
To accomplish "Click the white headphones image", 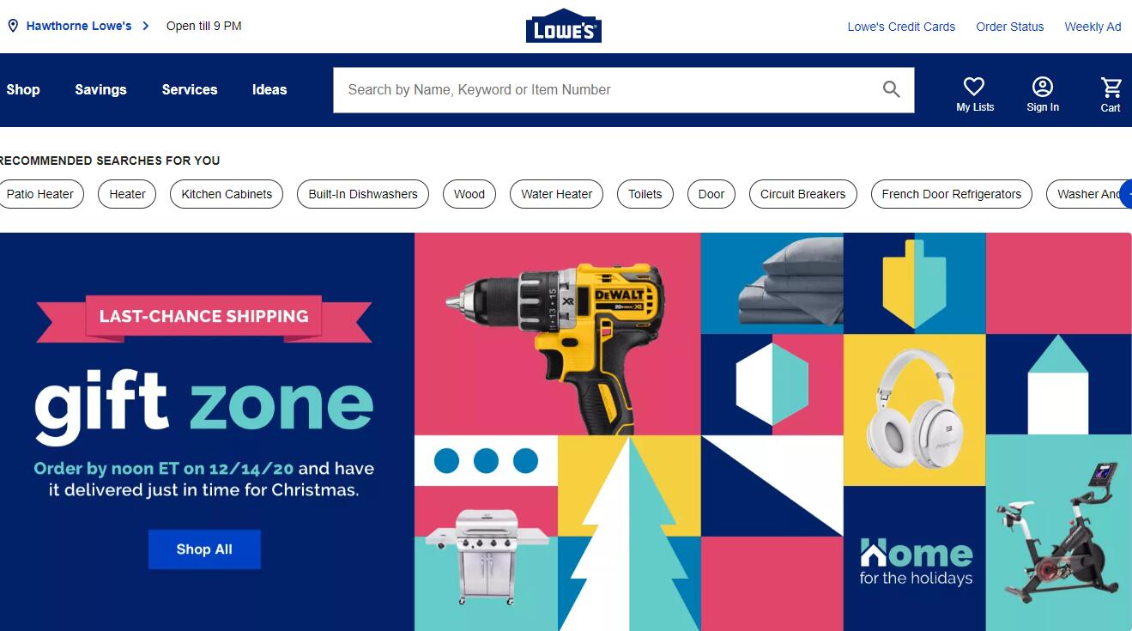I will pyautogui.click(x=914, y=410).
